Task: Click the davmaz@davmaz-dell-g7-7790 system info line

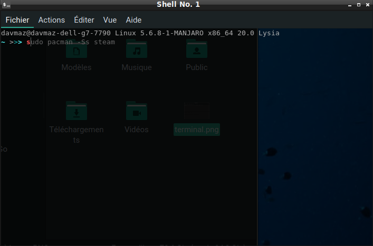Action: [140, 33]
